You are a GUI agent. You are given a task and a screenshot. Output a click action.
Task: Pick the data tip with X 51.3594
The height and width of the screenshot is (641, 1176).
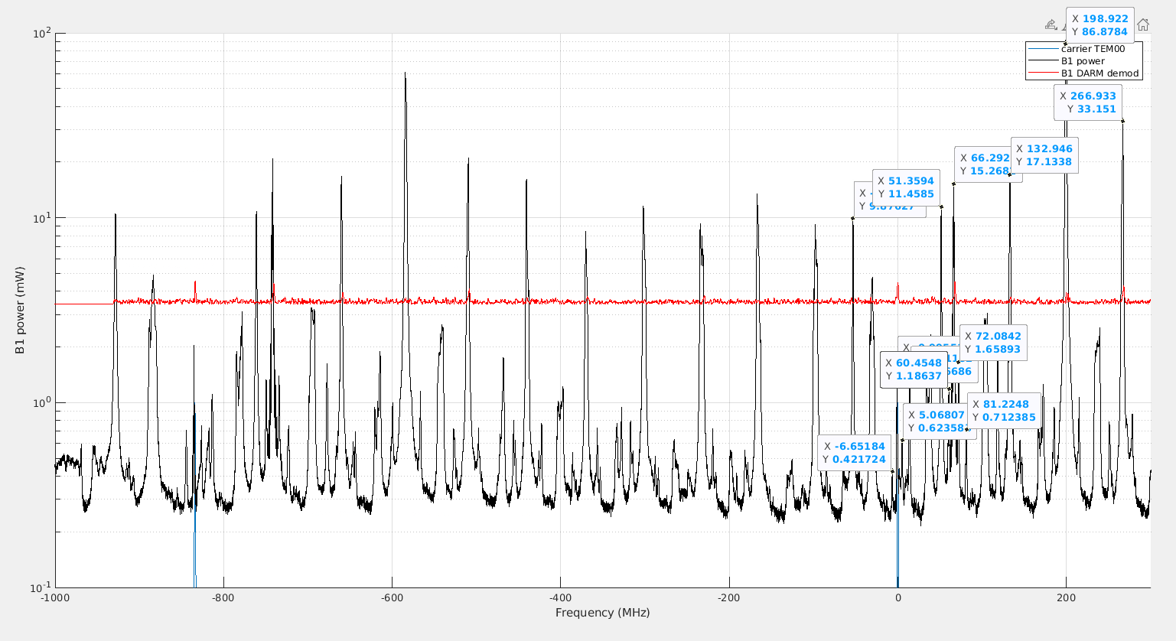906,187
